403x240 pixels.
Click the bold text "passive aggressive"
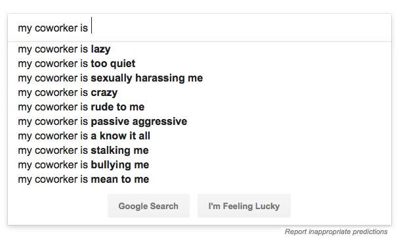click(139, 122)
